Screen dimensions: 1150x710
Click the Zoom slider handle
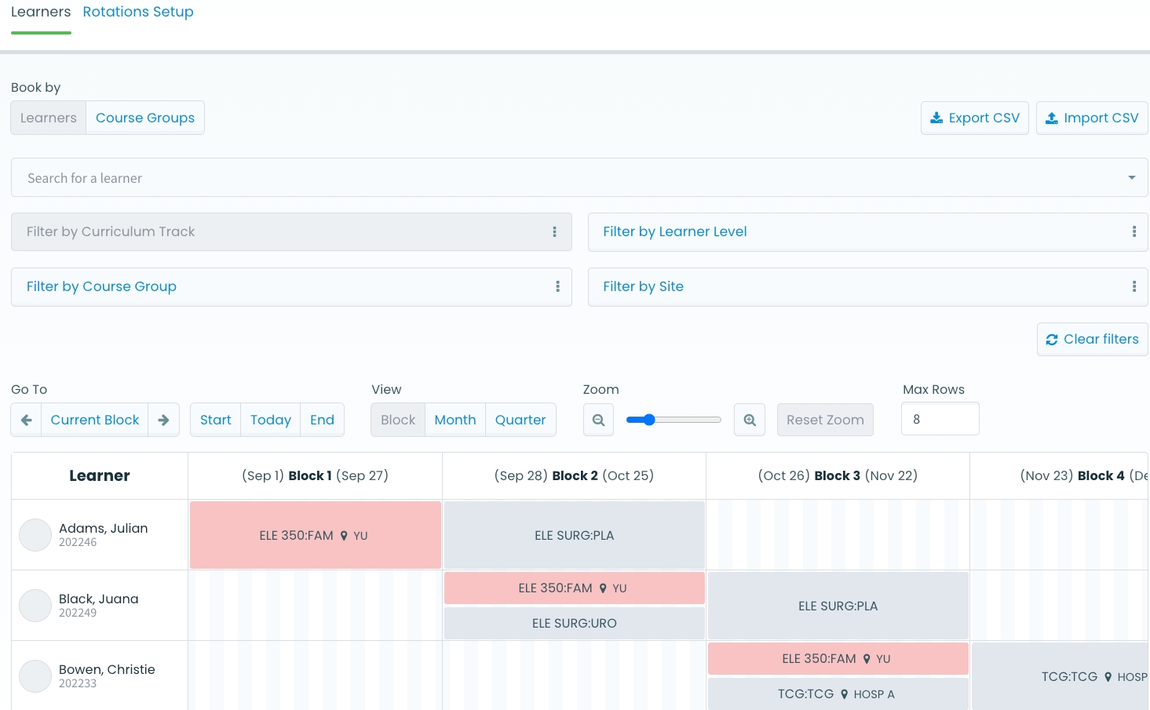coord(648,420)
